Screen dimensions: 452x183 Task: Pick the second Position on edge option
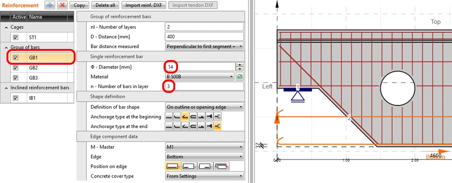(189, 166)
